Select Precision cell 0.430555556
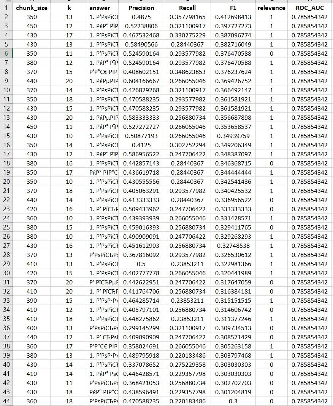333x406 pixels. pyautogui.click(x=141, y=182)
